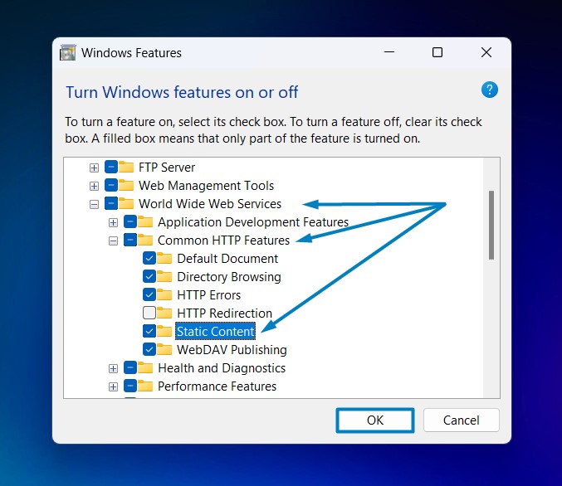Image resolution: width=562 pixels, height=486 pixels.
Task: Click the blue help question mark icon
Action: (489, 90)
